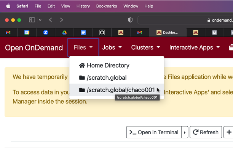
Task: Click the ondemand address bar
Action: (x=185, y=20)
